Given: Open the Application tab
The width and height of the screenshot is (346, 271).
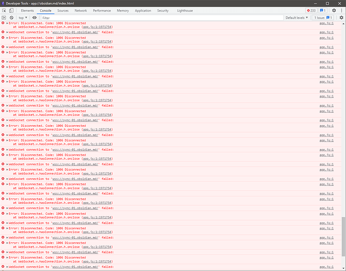Looking at the screenshot, I should pyautogui.click(x=143, y=11).
